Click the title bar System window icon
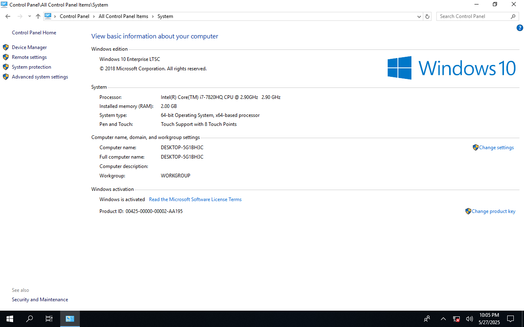Screen dimensions: 524x327 click(4, 4)
